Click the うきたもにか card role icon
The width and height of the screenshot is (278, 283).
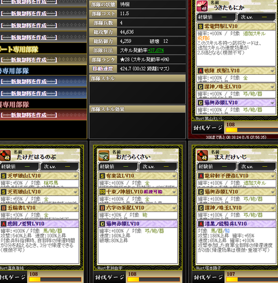pyautogui.click(x=202, y=6)
